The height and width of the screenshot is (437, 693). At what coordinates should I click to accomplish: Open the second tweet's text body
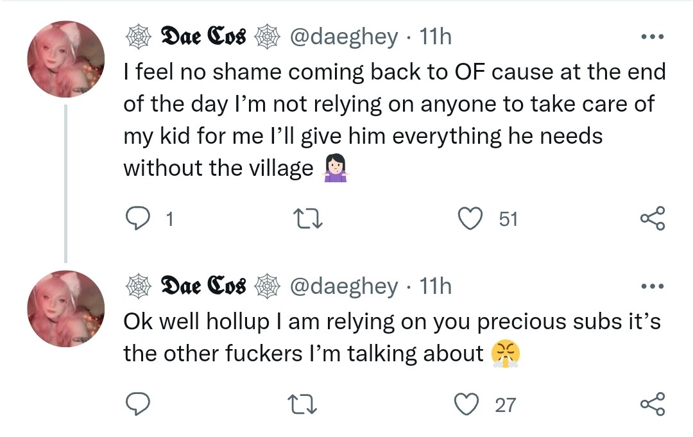[x=385, y=336]
